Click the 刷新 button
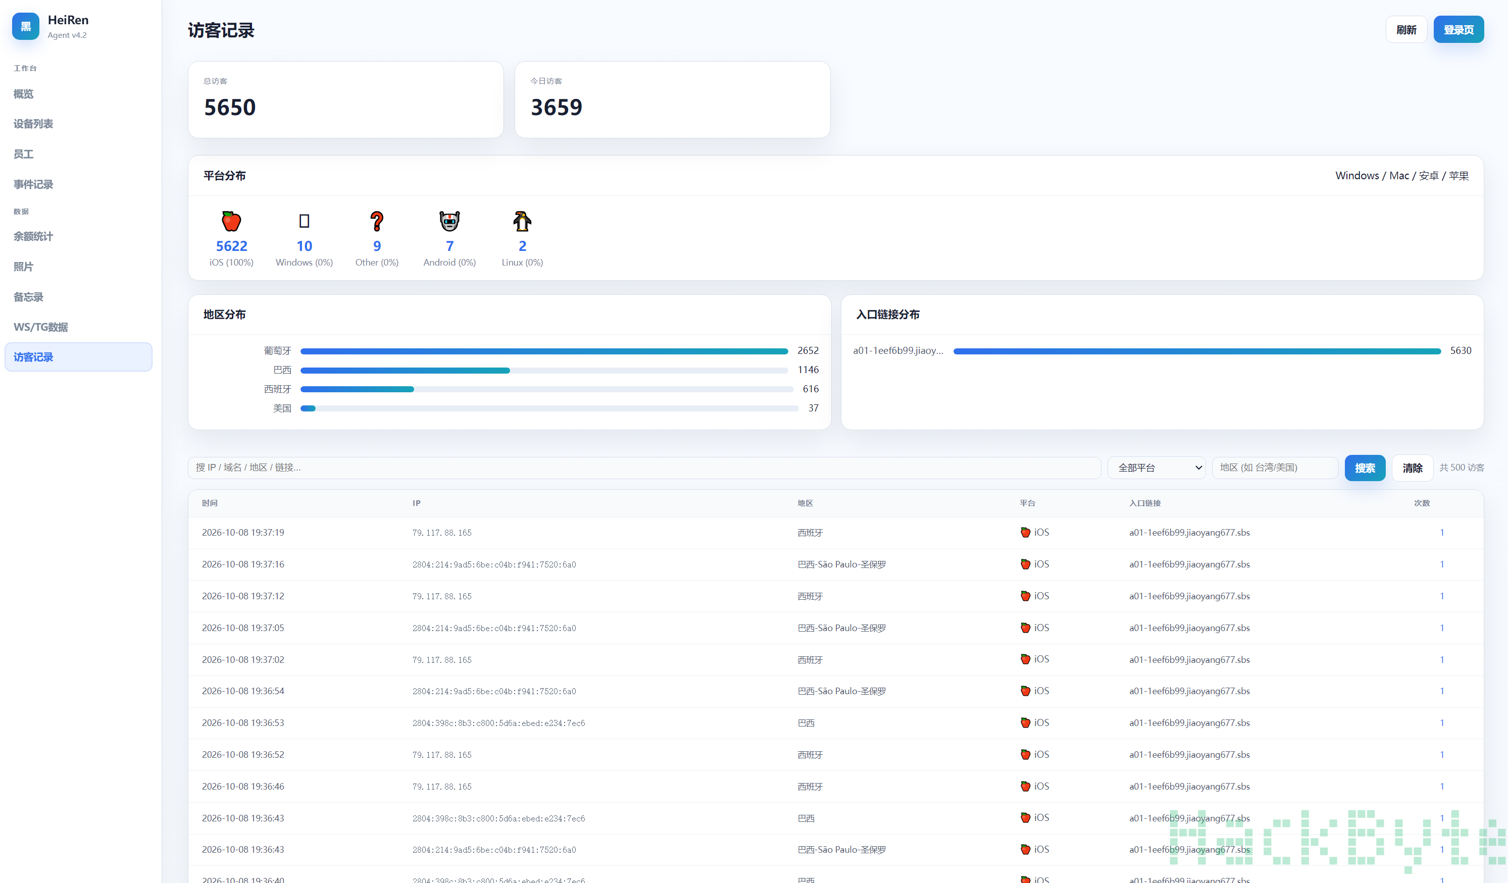Image resolution: width=1508 pixels, height=883 pixels. pos(1405,29)
